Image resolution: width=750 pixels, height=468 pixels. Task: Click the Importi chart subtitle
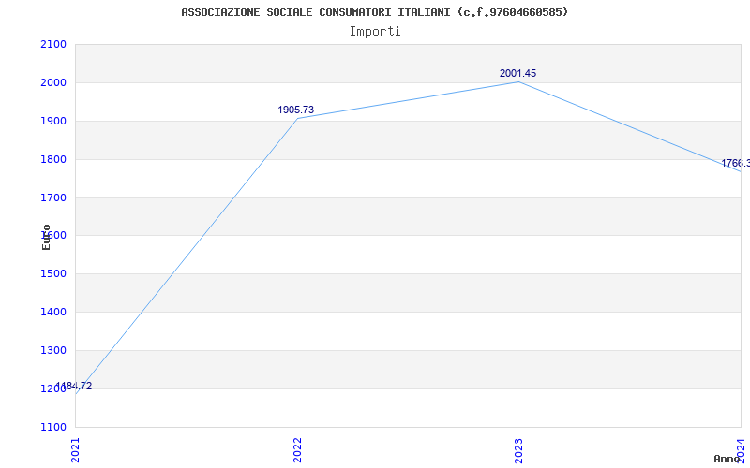(x=375, y=32)
